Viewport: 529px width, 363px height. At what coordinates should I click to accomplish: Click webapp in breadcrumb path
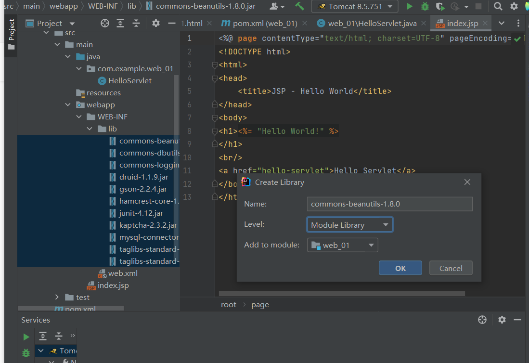coord(64,6)
